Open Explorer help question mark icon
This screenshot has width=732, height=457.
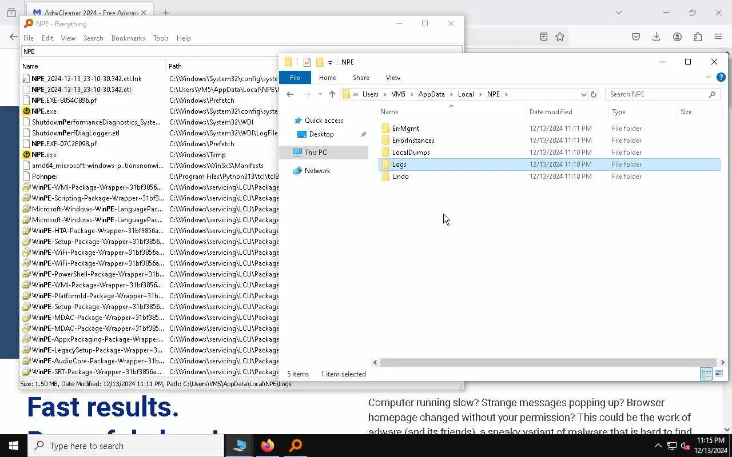point(721,77)
